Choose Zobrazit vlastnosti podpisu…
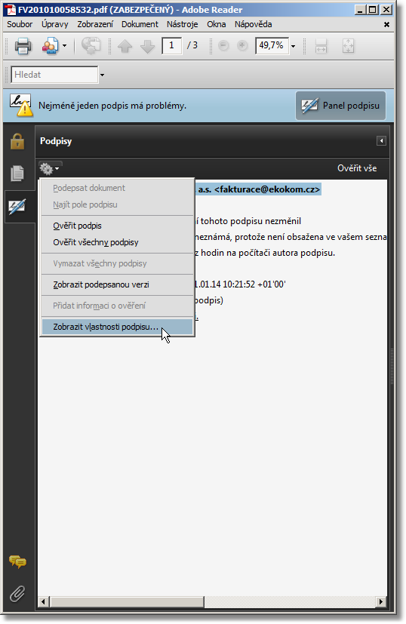The image size is (406, 624). 117,327
